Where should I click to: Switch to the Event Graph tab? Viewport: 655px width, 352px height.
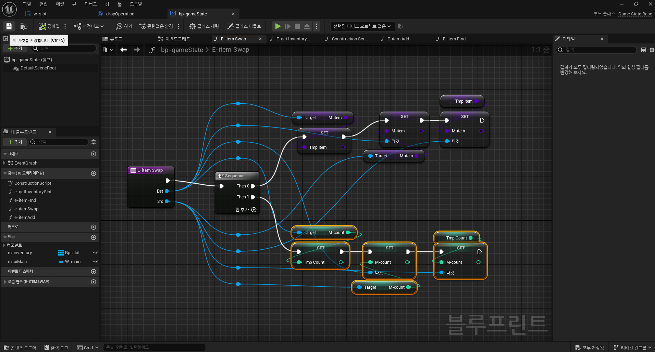[174, 39]
